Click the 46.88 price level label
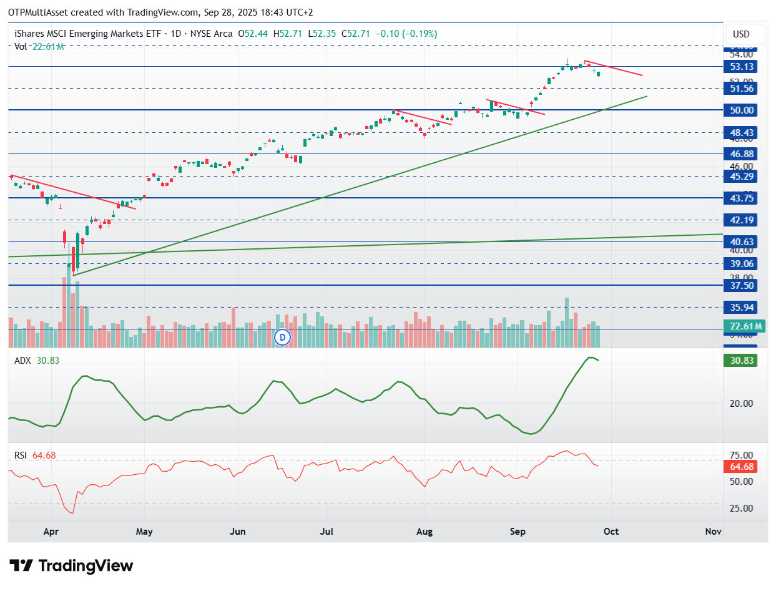Image resolution: width=776 pixels, height=589 pixels. [x=740, y=153]
